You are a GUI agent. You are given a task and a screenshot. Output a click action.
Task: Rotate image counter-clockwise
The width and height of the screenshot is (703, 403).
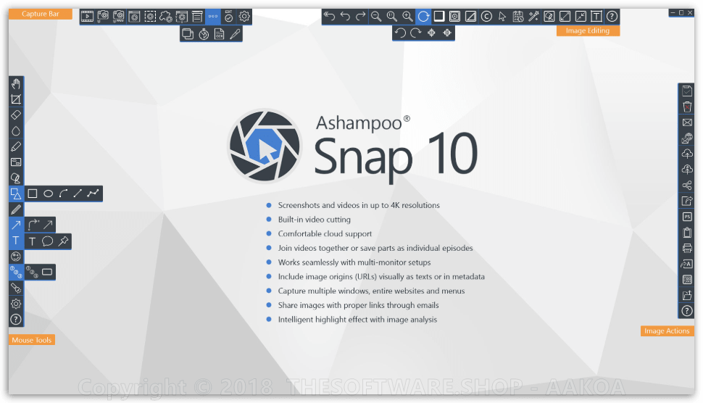400,33
